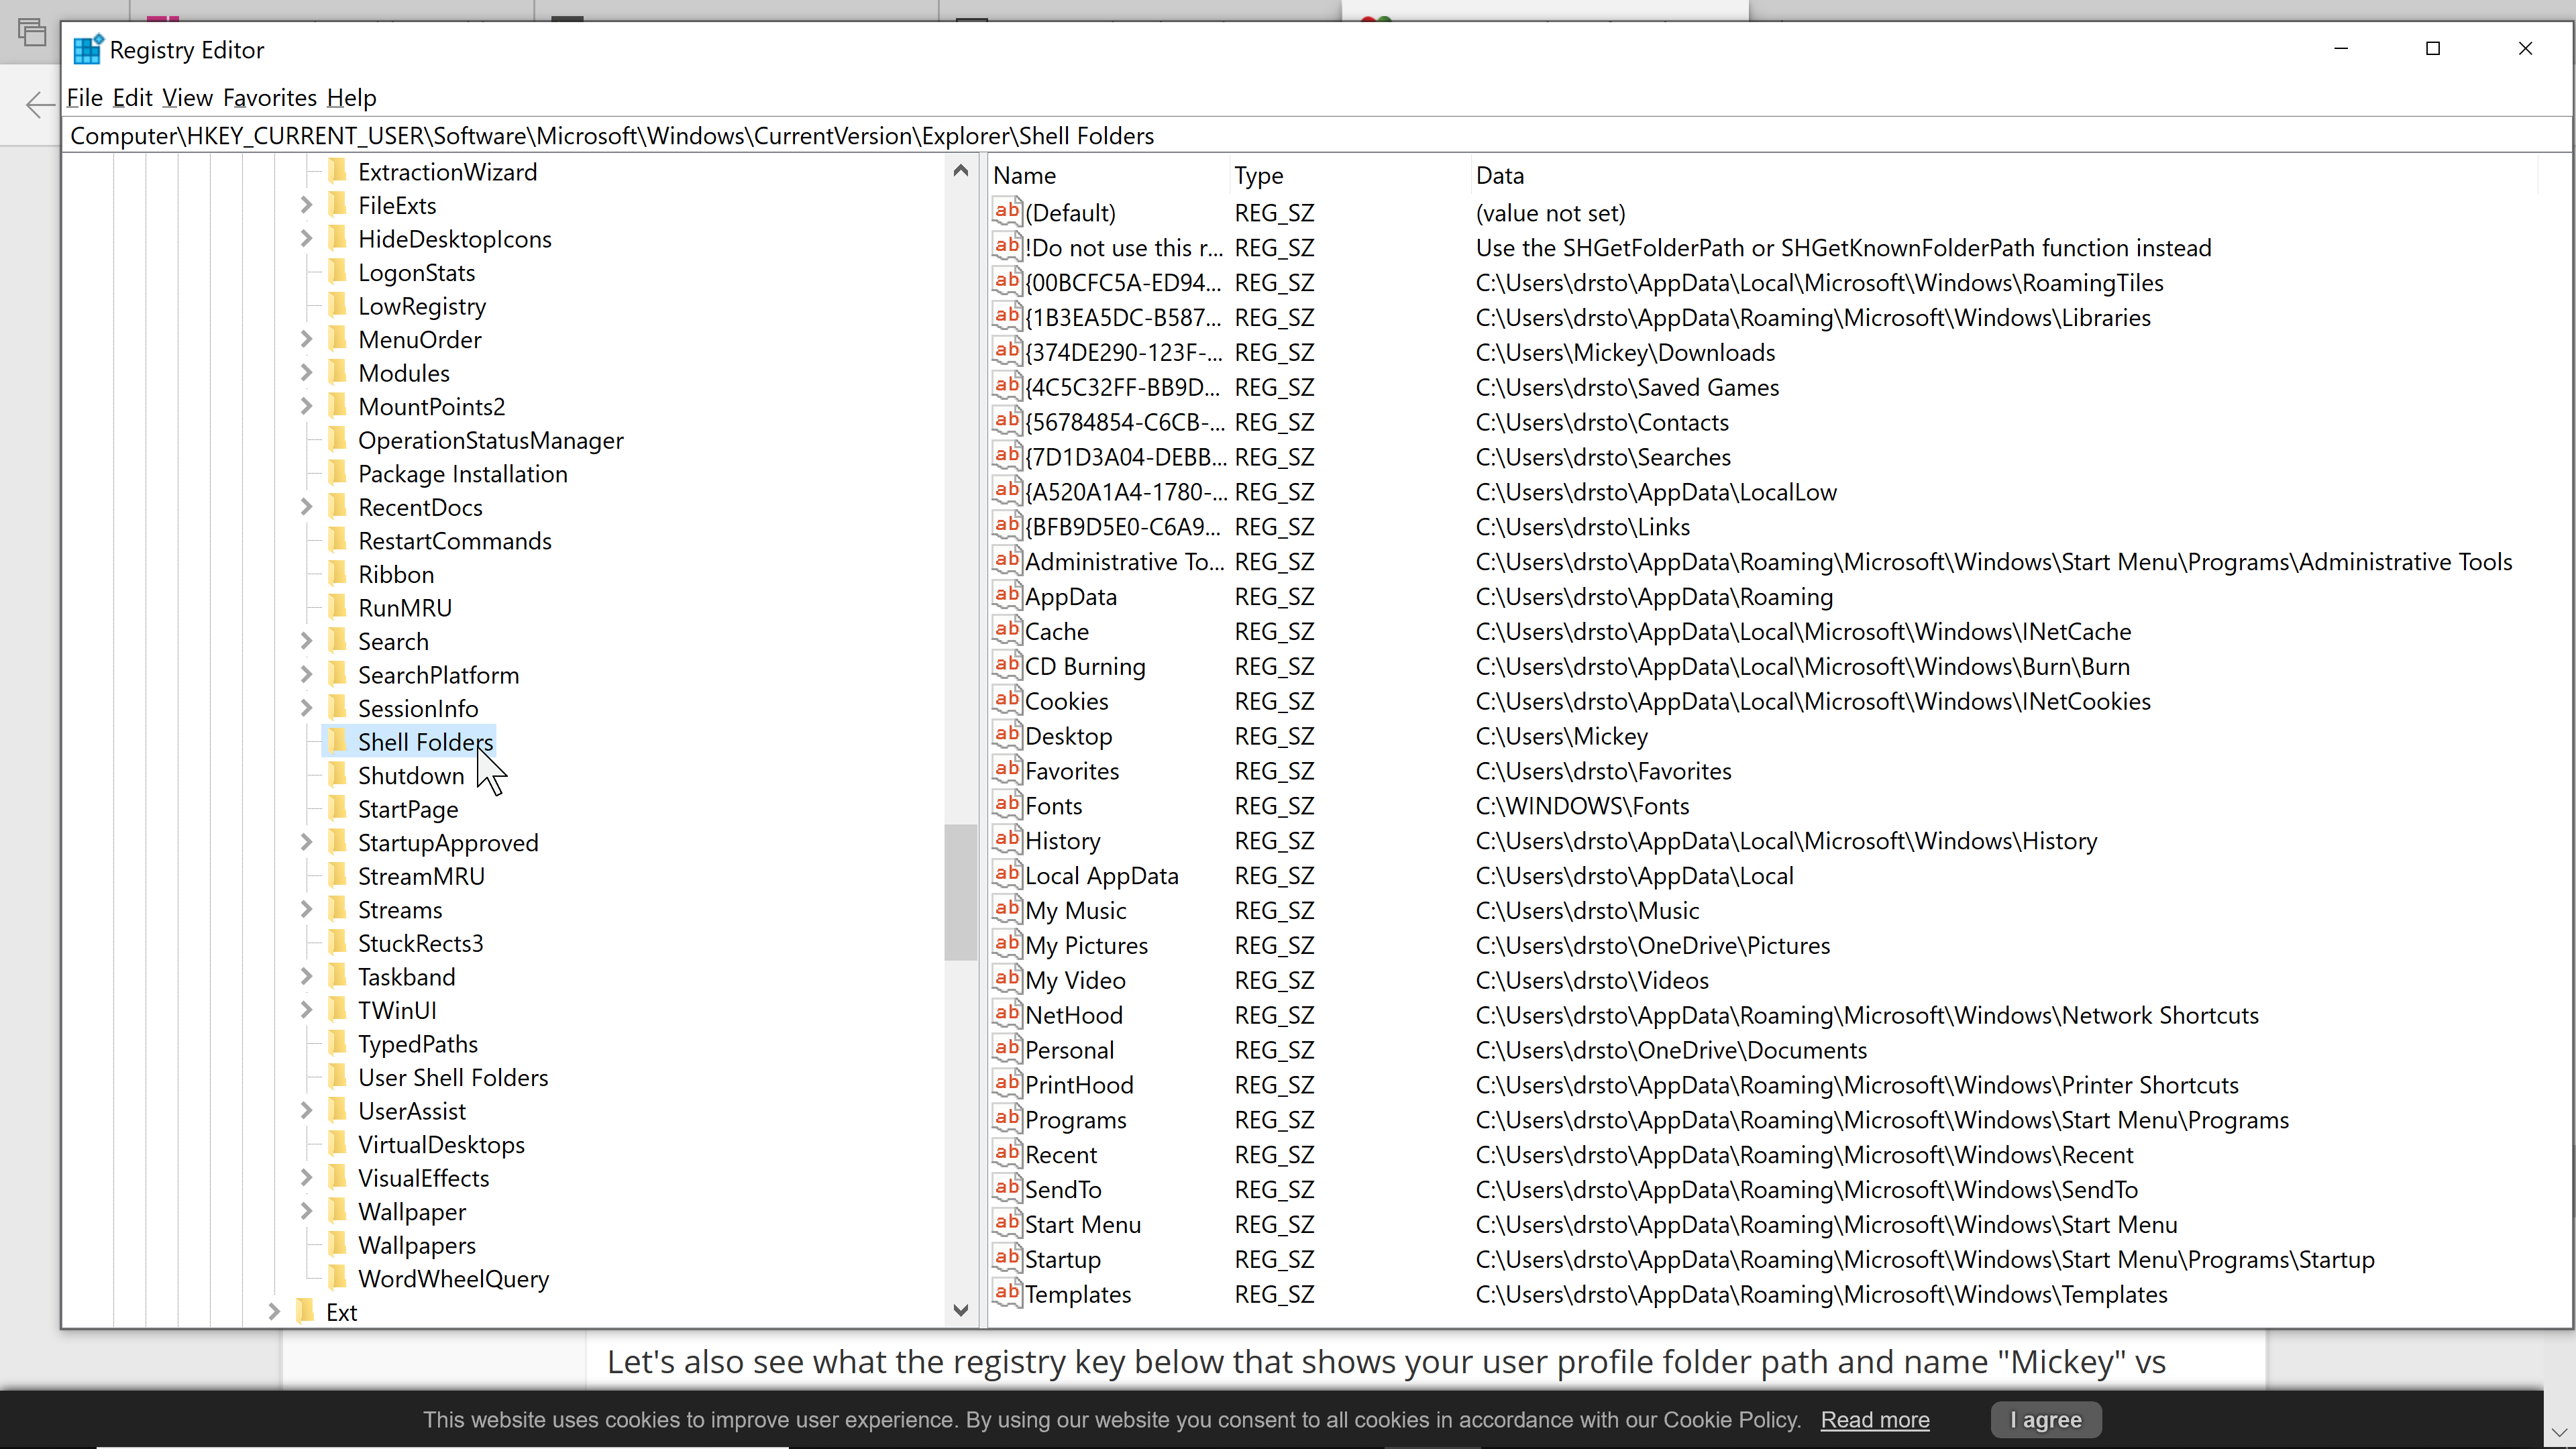Click the ab icon for the Cache value
The width and height of the screenshot is (2576, 1449).
tap(1007, 630)
